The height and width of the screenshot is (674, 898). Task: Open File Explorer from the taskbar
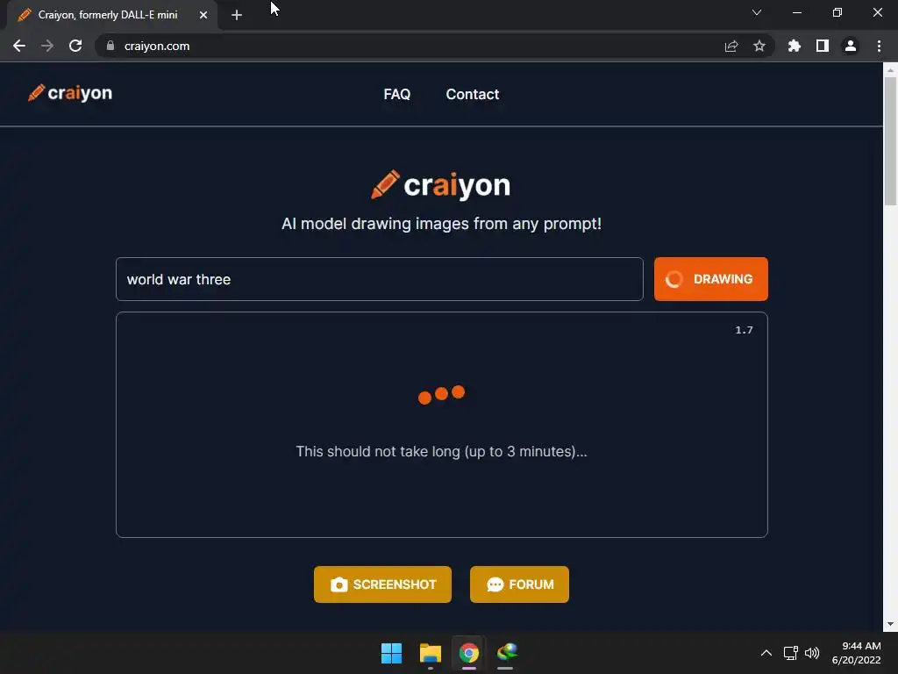coord(430,653)
